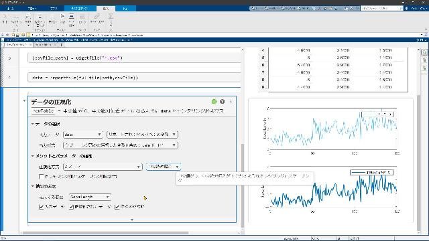
Task: Open the equation (Σ) insert dropdown
Action: point(111,20)
